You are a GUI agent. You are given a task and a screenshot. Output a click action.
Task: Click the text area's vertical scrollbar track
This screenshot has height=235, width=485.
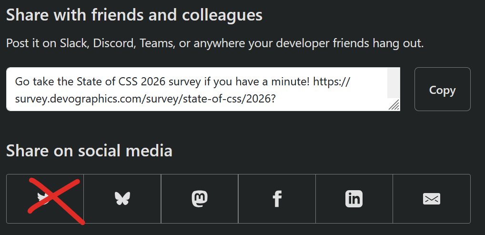click(x=394, y=83)
